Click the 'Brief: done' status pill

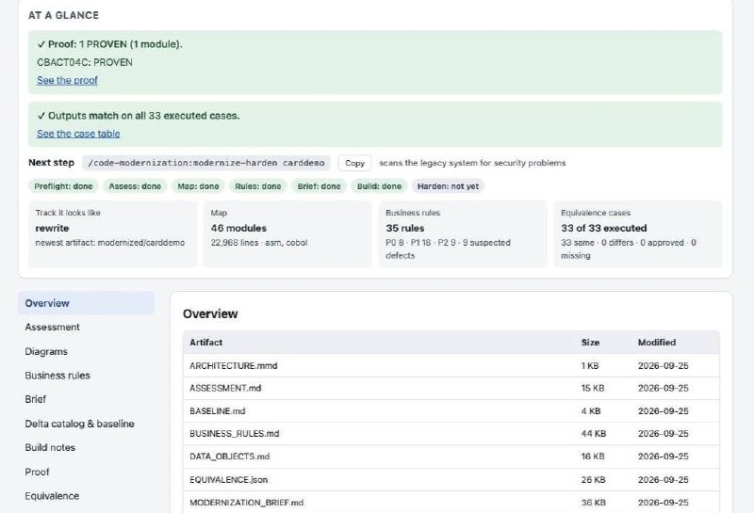(x=319, y=185)
